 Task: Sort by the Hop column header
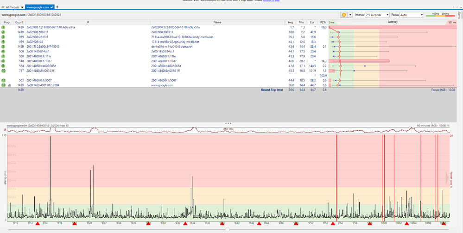pos(6,22)
